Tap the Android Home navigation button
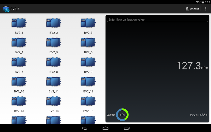 tap(105, 128)
